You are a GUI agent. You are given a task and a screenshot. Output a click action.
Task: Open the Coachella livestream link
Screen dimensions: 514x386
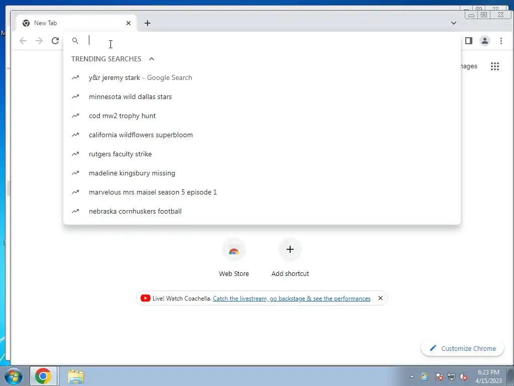coord(292,299)
